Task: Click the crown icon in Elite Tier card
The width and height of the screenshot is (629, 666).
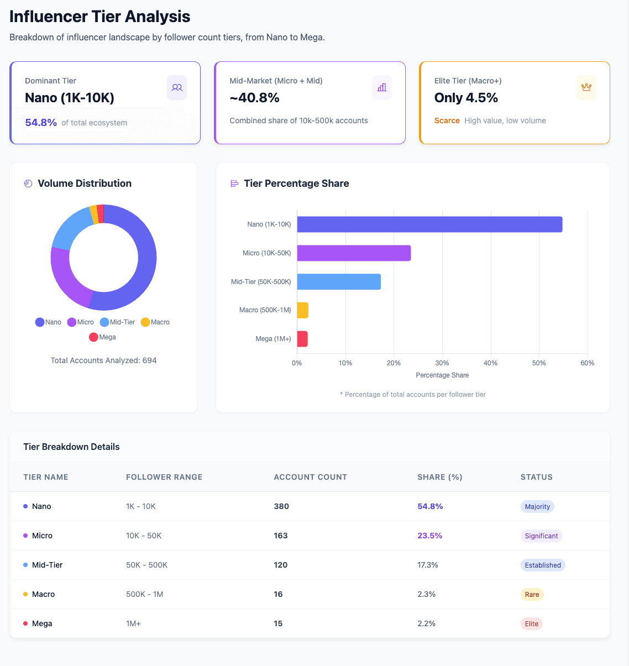Action: 586,87
